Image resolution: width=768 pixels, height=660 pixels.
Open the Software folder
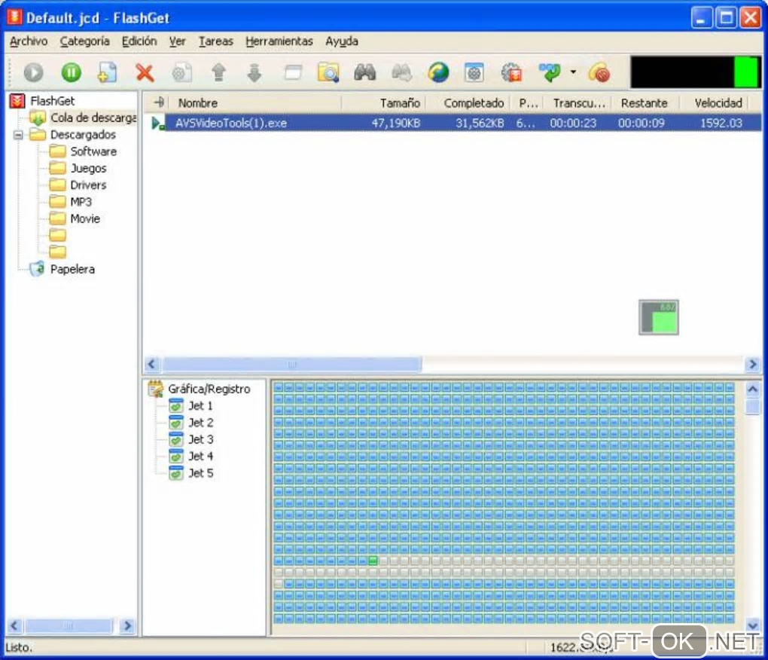pos(93,151)
